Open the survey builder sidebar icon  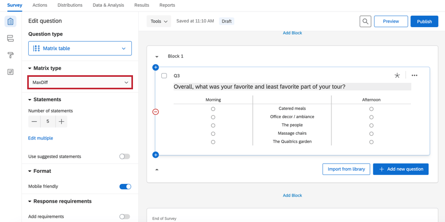(x=10, y=22)
